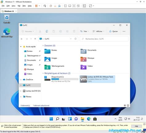Pause the virtual machine
146x133 pixels.
(36, 6)
